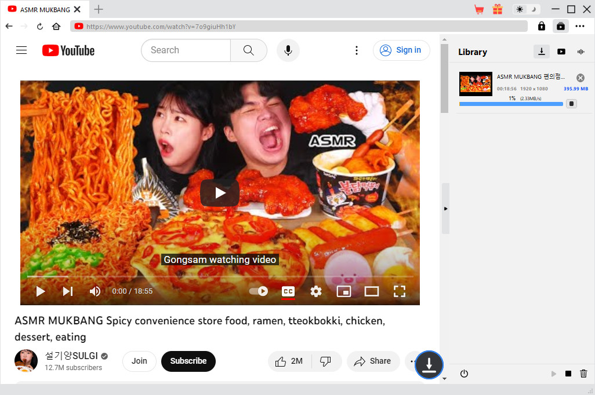Click the Sign in button

point(401,50)
